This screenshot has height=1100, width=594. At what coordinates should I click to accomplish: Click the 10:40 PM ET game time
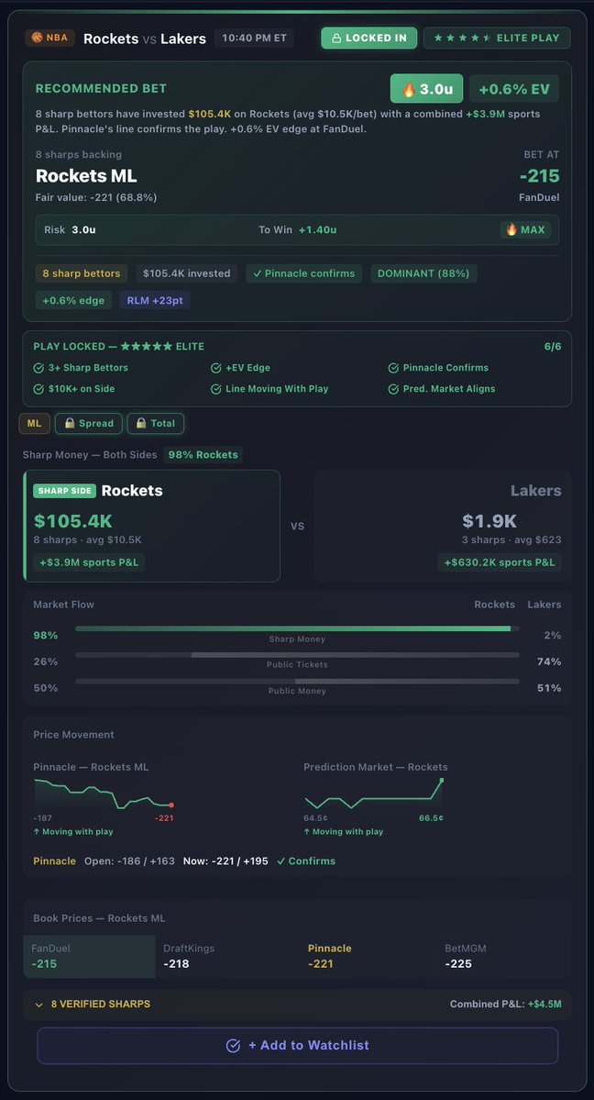click(254, 38)
